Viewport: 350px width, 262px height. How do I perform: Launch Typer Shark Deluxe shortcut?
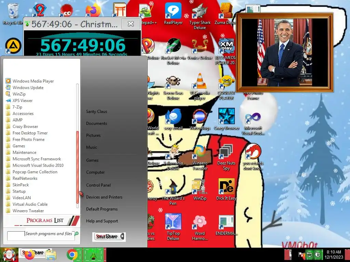200,16
